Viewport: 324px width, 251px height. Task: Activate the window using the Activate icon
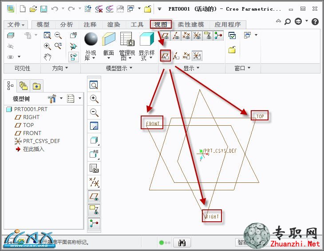click(232, 35)
